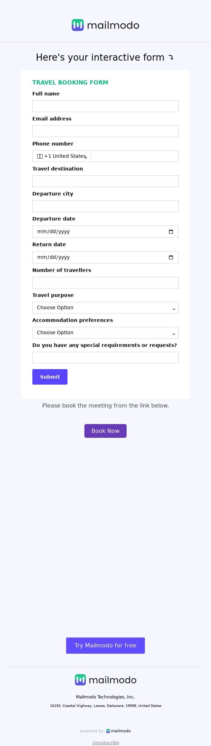Open Departure date calendar picker icon
The height and width of the screenshot is (746, 211).
tap(171, 232)
